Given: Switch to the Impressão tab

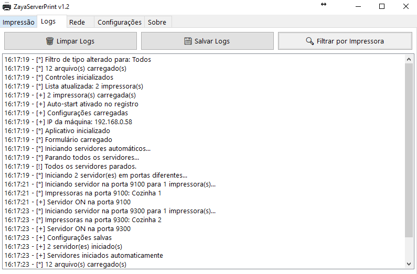Looking at the screenshot, I should click(x=18, y=22).
